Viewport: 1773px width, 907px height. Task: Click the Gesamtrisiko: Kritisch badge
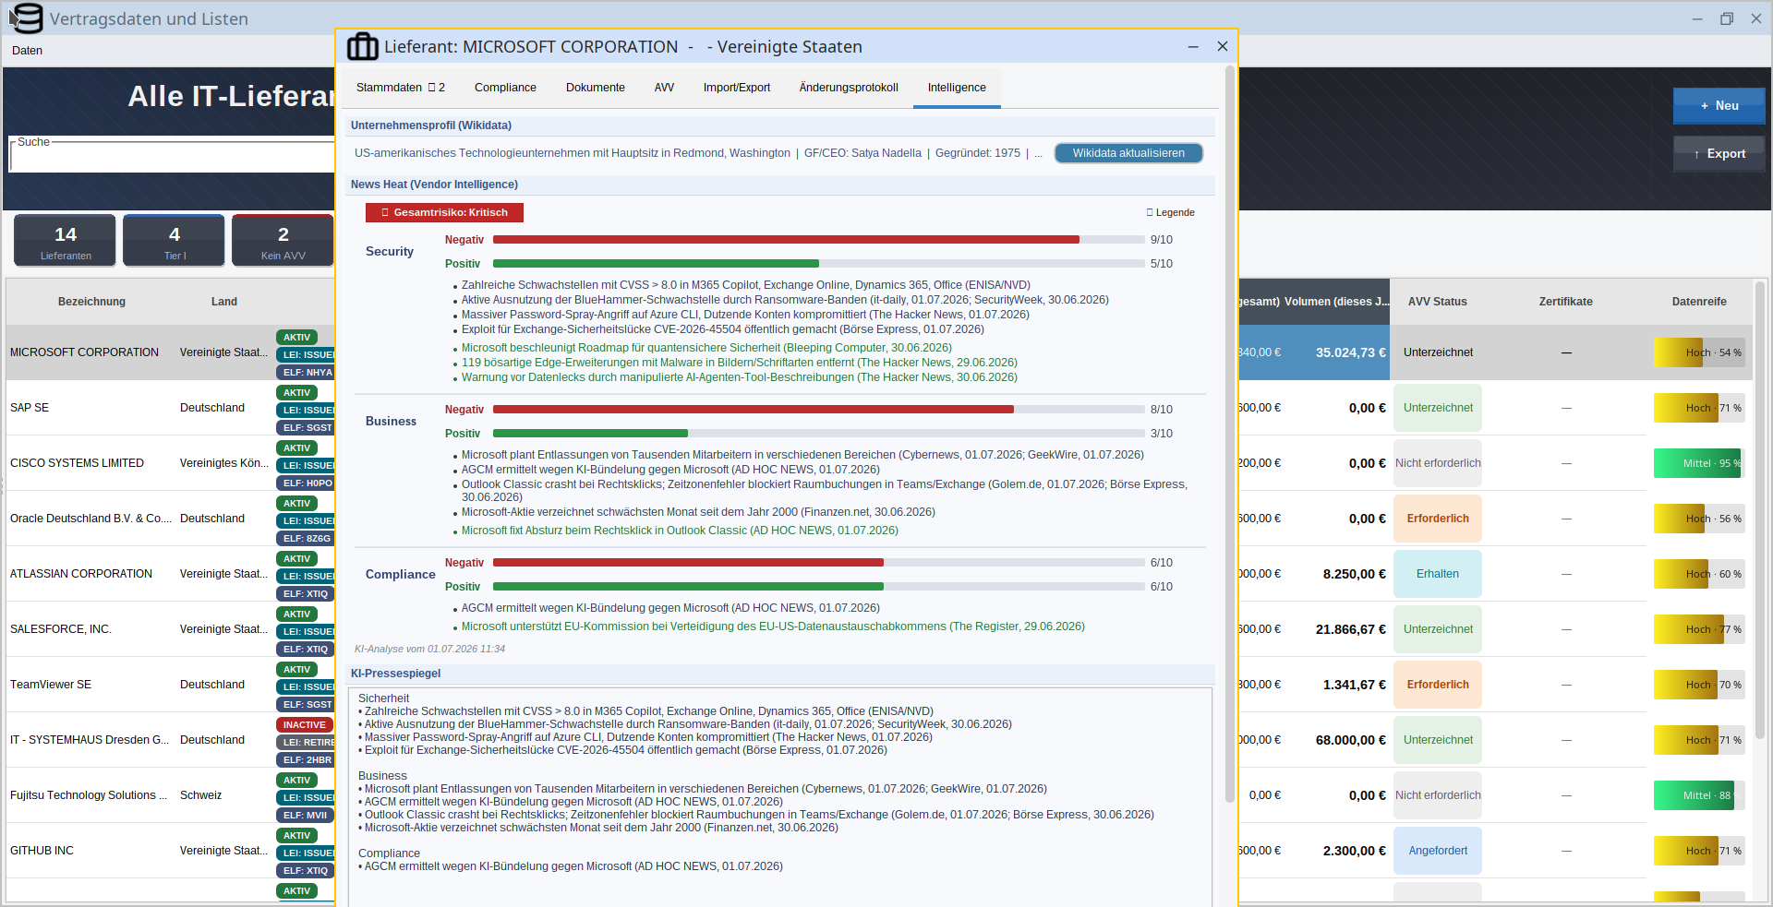pos(444,212)
